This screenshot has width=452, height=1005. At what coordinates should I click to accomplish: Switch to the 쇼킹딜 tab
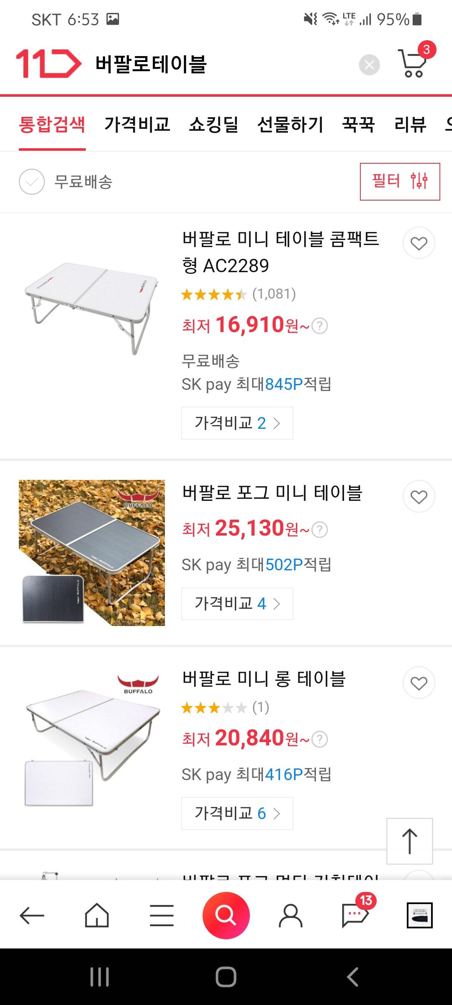pyautogui.click(x=213, y=124)
